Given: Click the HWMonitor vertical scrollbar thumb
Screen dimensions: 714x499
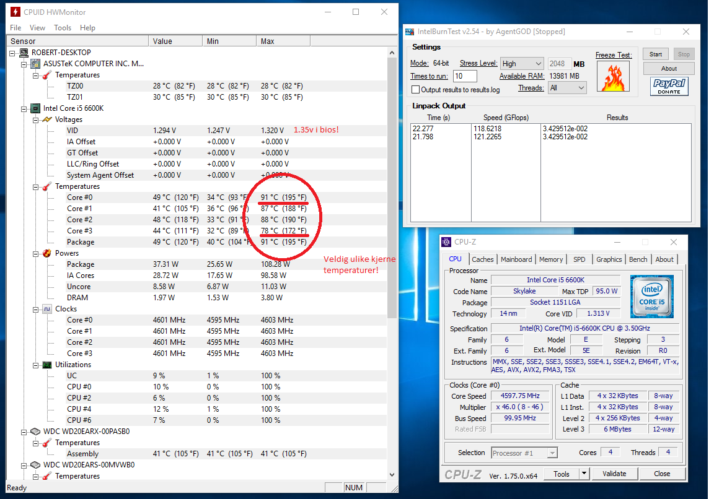Looking at the screenshot, I should (392, 188).
